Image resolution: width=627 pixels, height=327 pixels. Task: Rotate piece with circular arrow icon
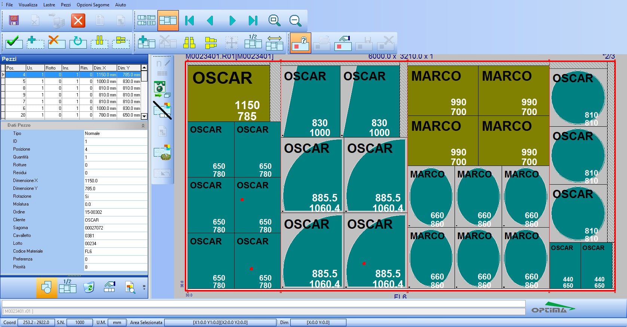click(78, 42)
